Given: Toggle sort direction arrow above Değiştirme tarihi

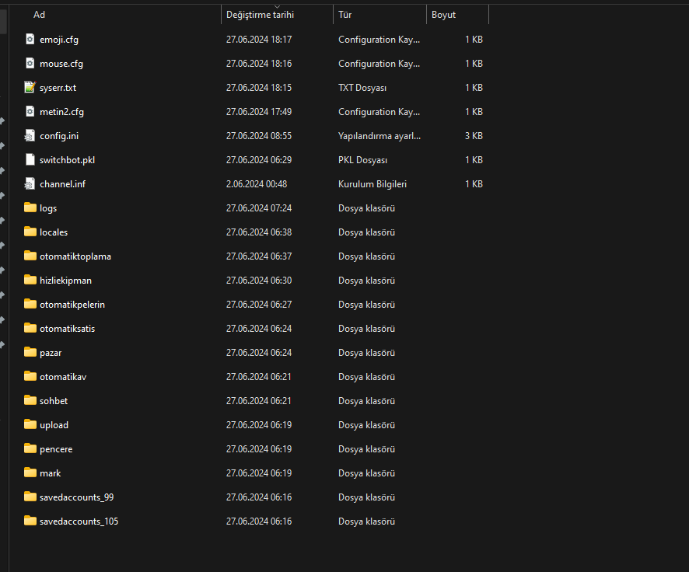Looking at the screenshot, I should click(278, 6).
